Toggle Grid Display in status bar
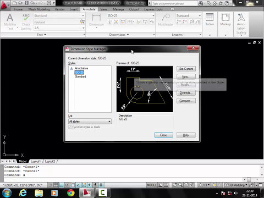 tap(56, 185)
